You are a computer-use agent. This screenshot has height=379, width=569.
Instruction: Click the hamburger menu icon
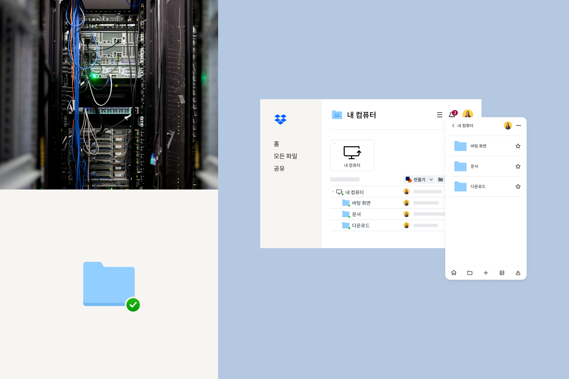[x=439, y=115]
